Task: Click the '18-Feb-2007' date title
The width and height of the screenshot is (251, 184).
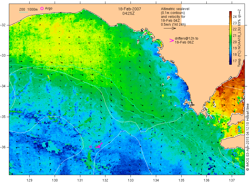Action: 129,9
